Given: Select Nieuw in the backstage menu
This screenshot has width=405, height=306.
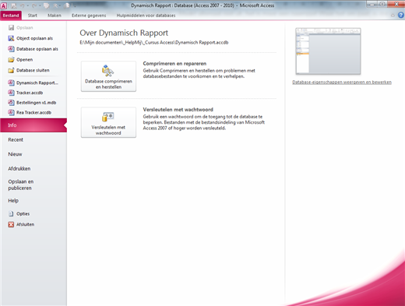Looking at the screenshot, I should point(33,154).
